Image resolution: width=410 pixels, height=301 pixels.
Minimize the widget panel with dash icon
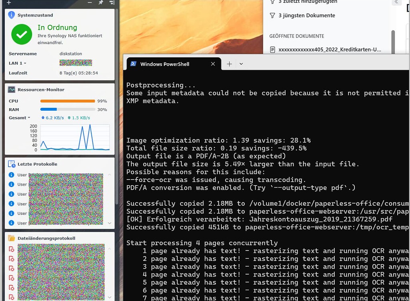coord(90,2)
